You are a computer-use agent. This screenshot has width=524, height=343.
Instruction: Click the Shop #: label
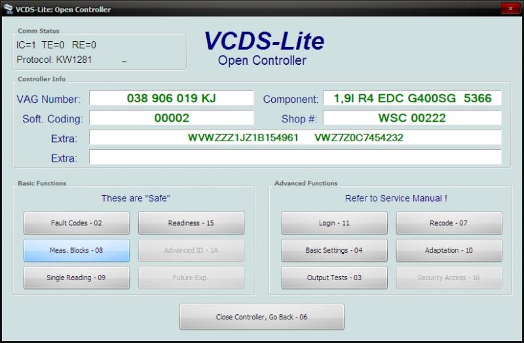click(299, 119)
